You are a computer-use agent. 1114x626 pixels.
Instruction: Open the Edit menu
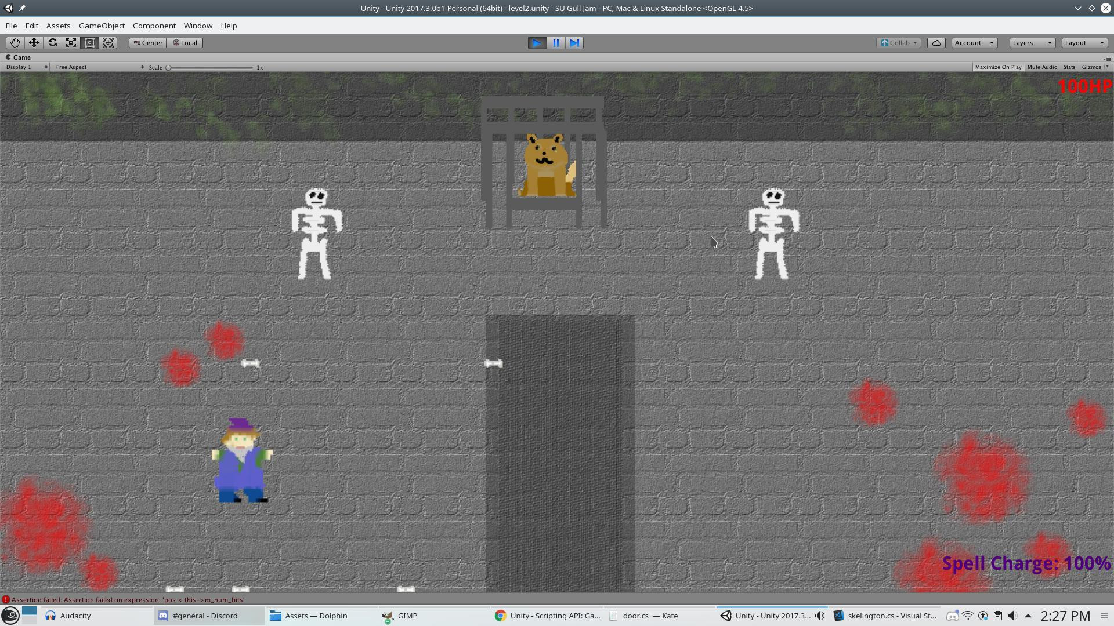[x=32, y=26]
